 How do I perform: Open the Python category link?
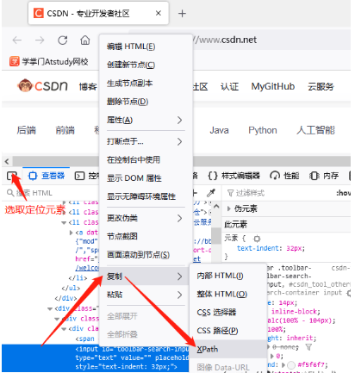click(x=263, y=130)
